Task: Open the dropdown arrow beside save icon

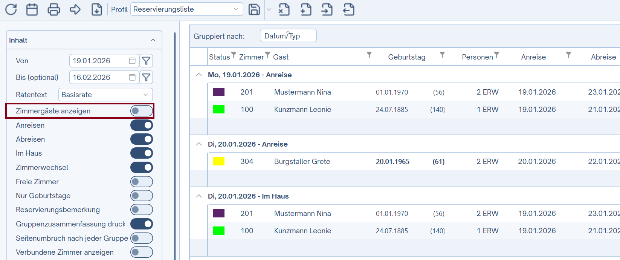Action: tap(269, 9)
